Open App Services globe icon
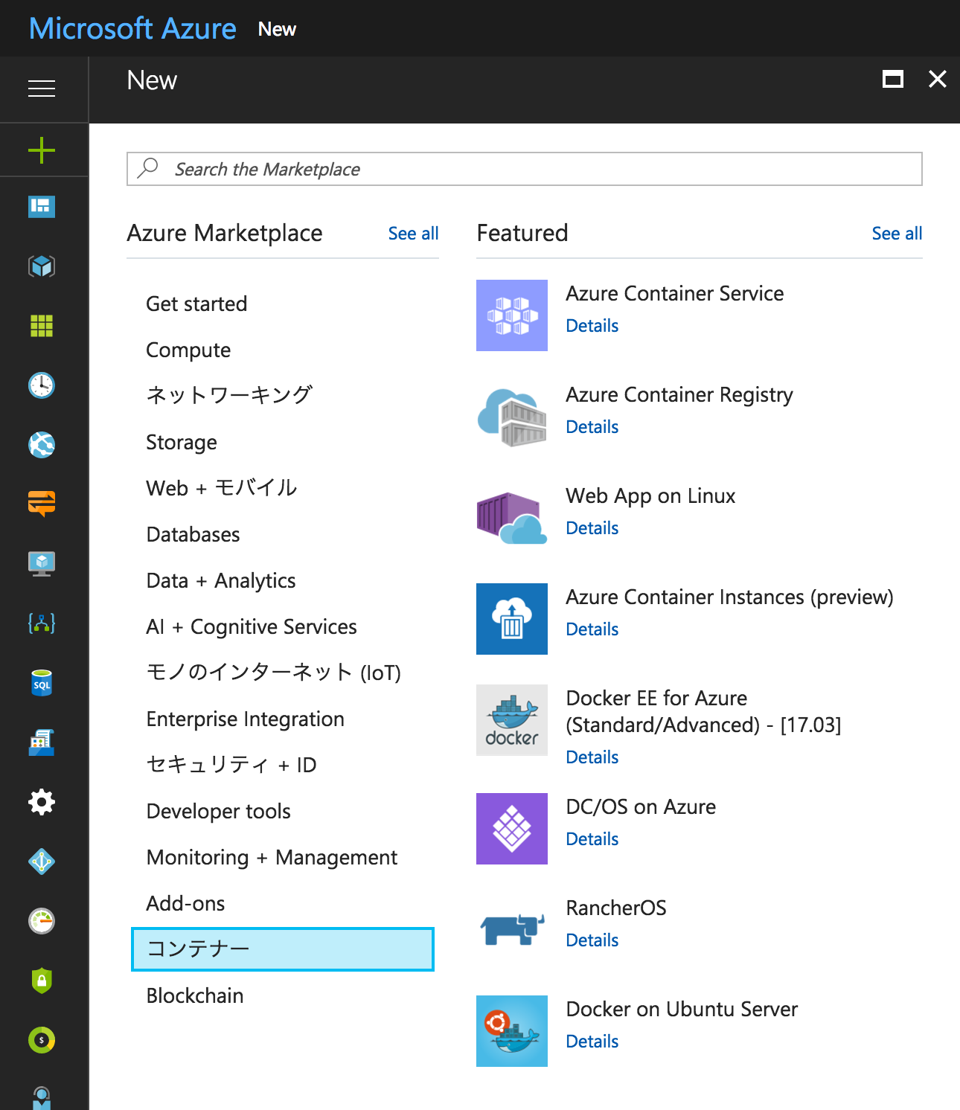 pos(42,444)
